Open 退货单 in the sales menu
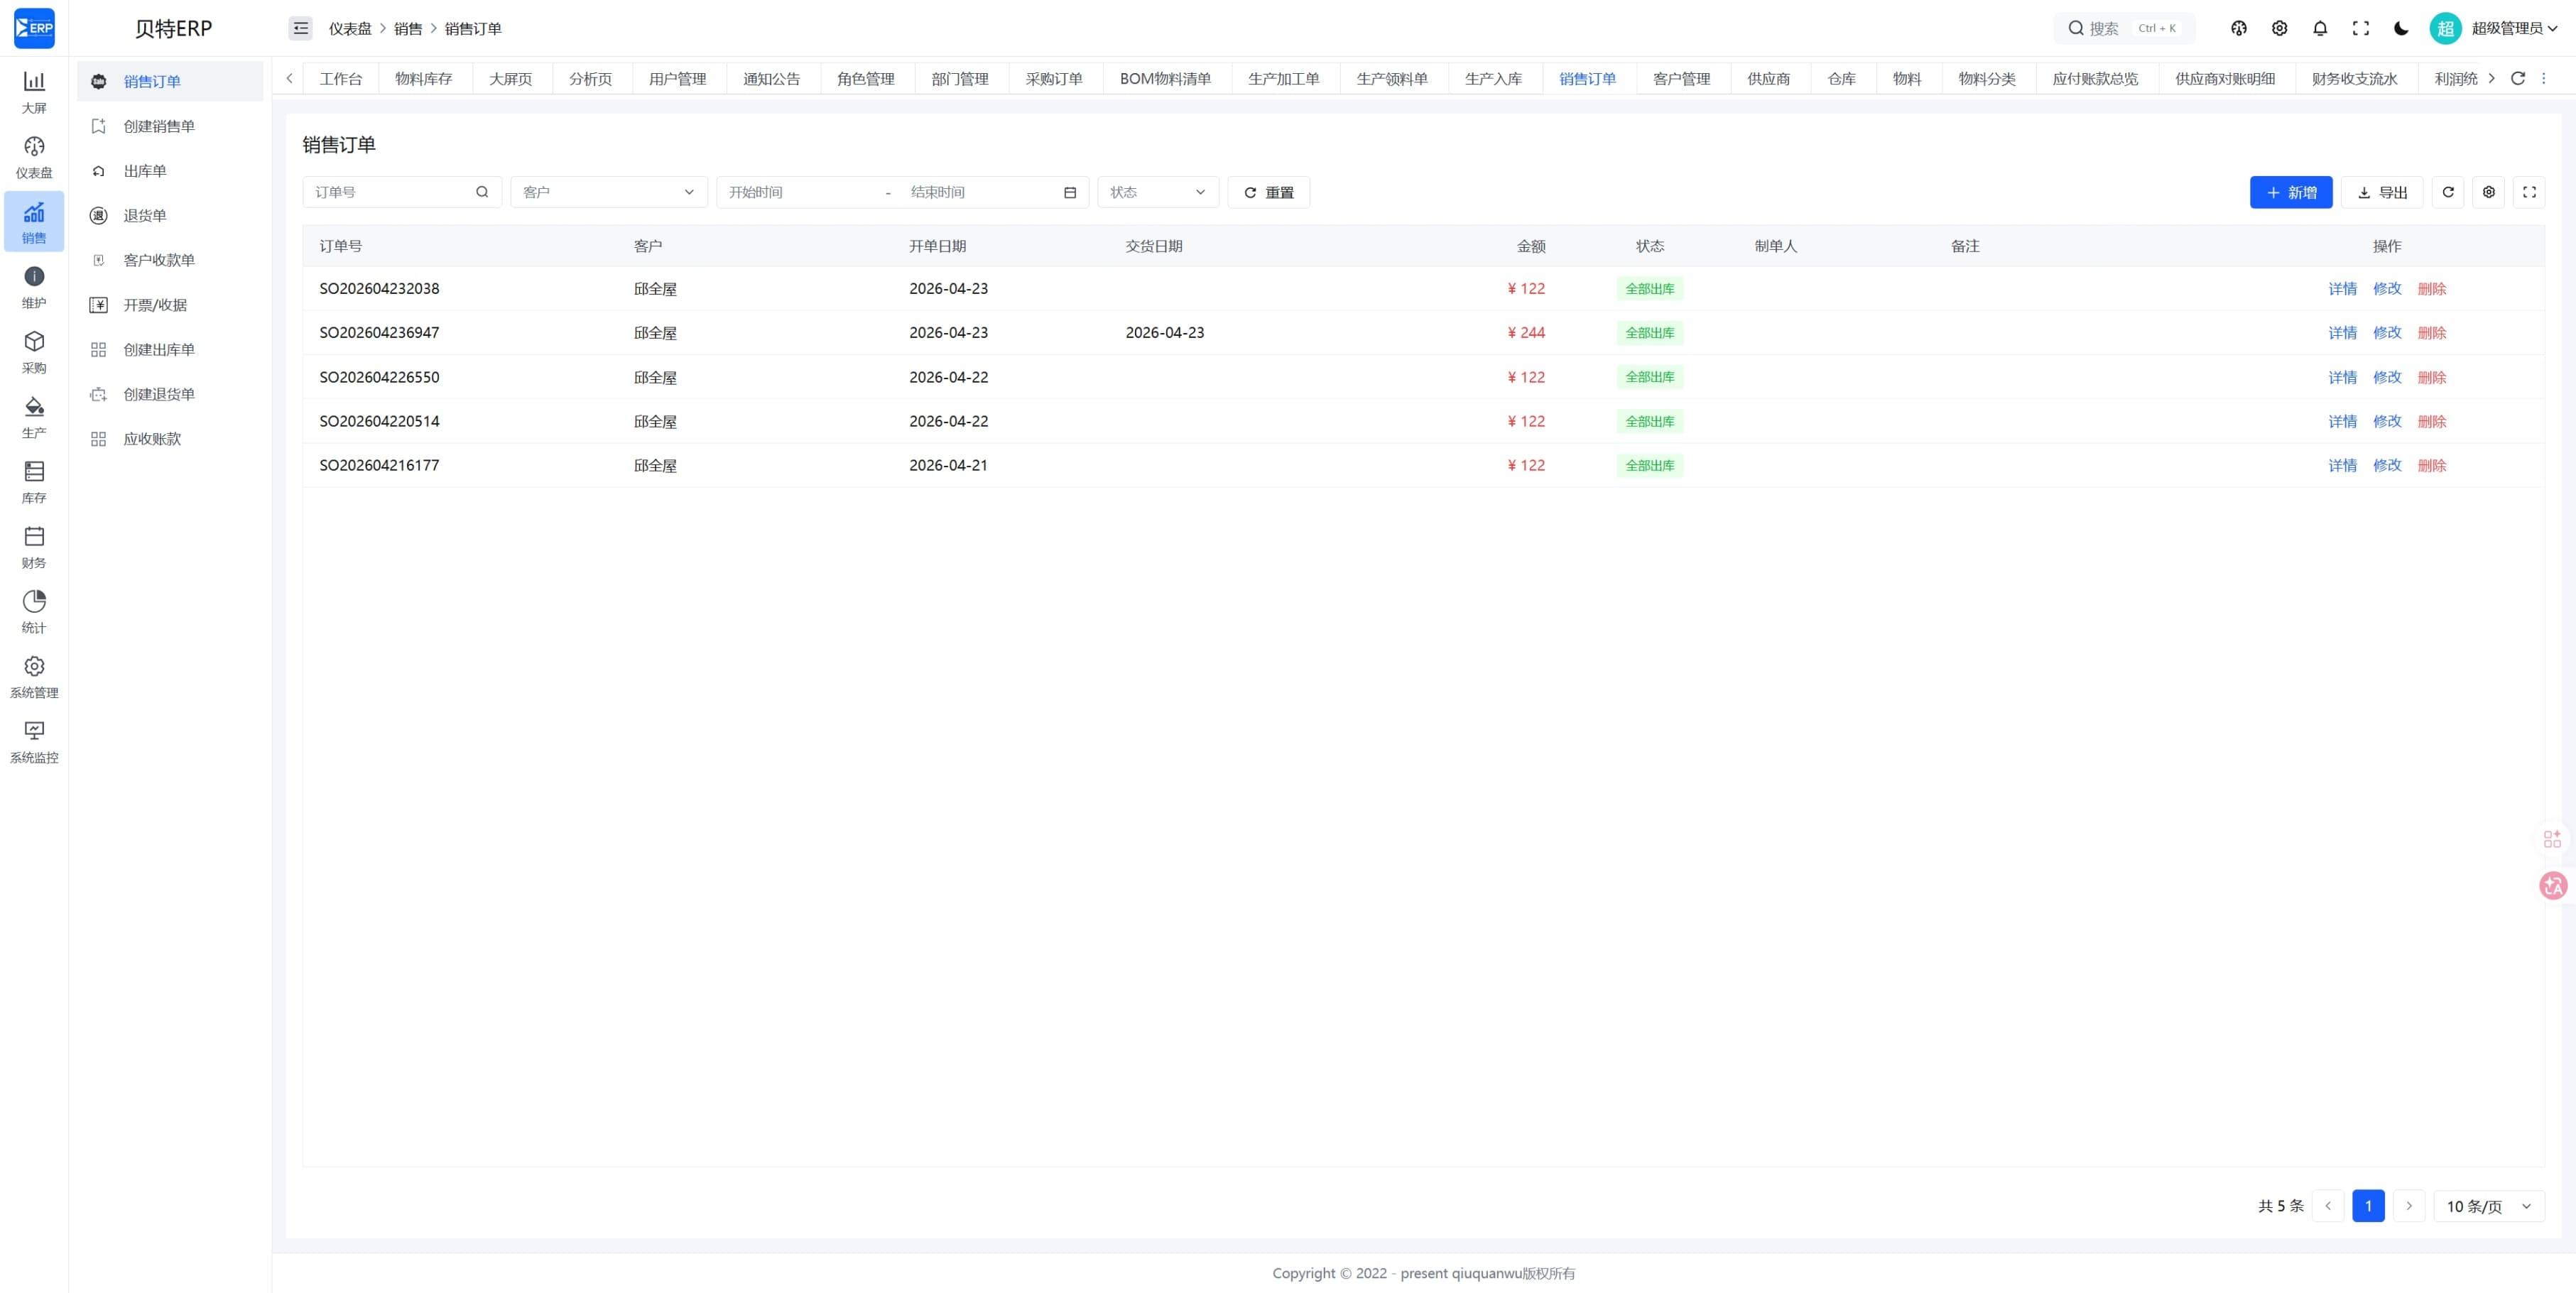 (x=170, y=215)
